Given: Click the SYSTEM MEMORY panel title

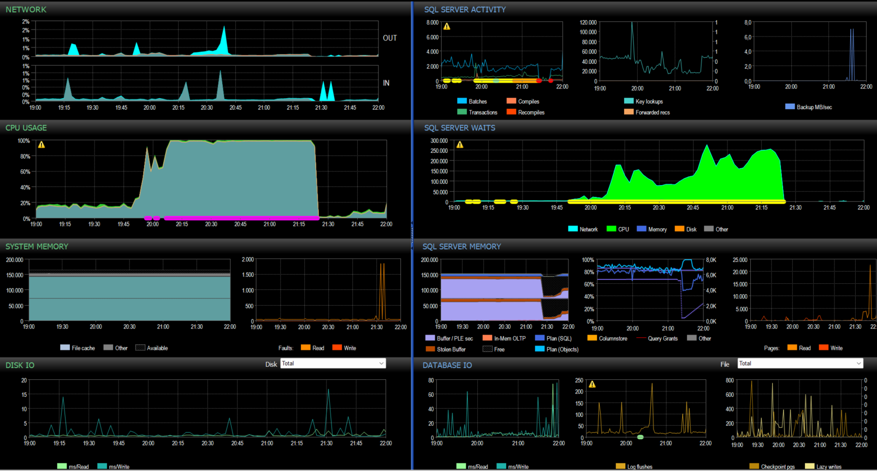Looking at the screenshot, I should (37, 247).
